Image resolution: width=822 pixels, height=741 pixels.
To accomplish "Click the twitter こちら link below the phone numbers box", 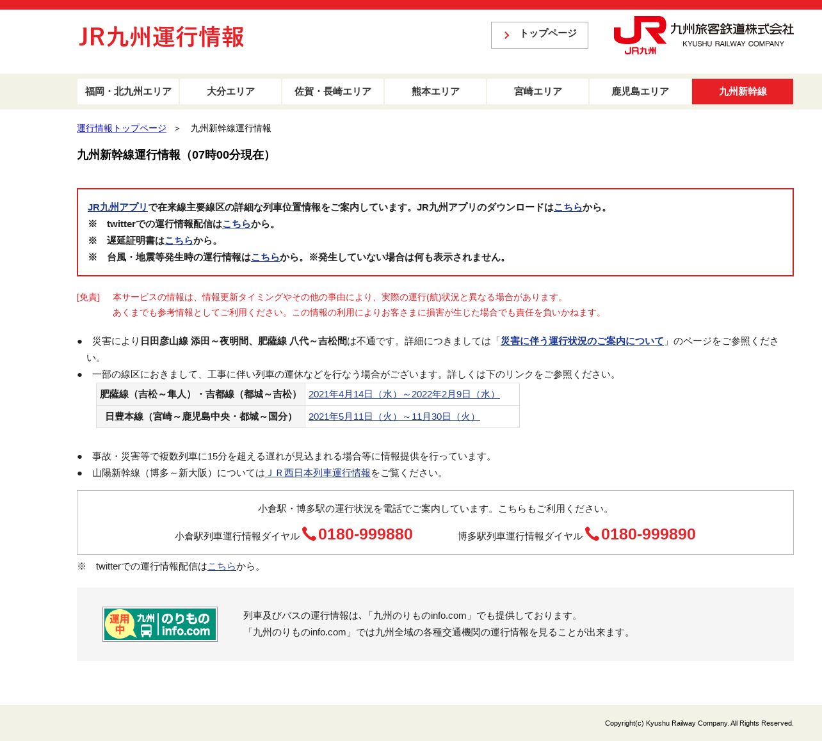I will 222,566.
